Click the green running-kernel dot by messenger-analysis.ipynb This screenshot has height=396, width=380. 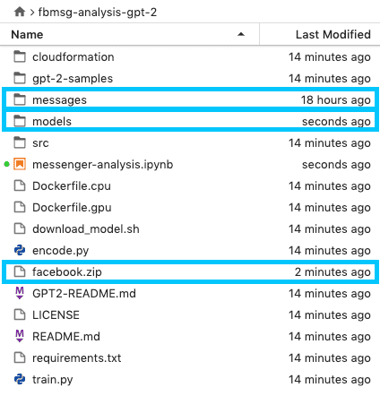point(6,164)
